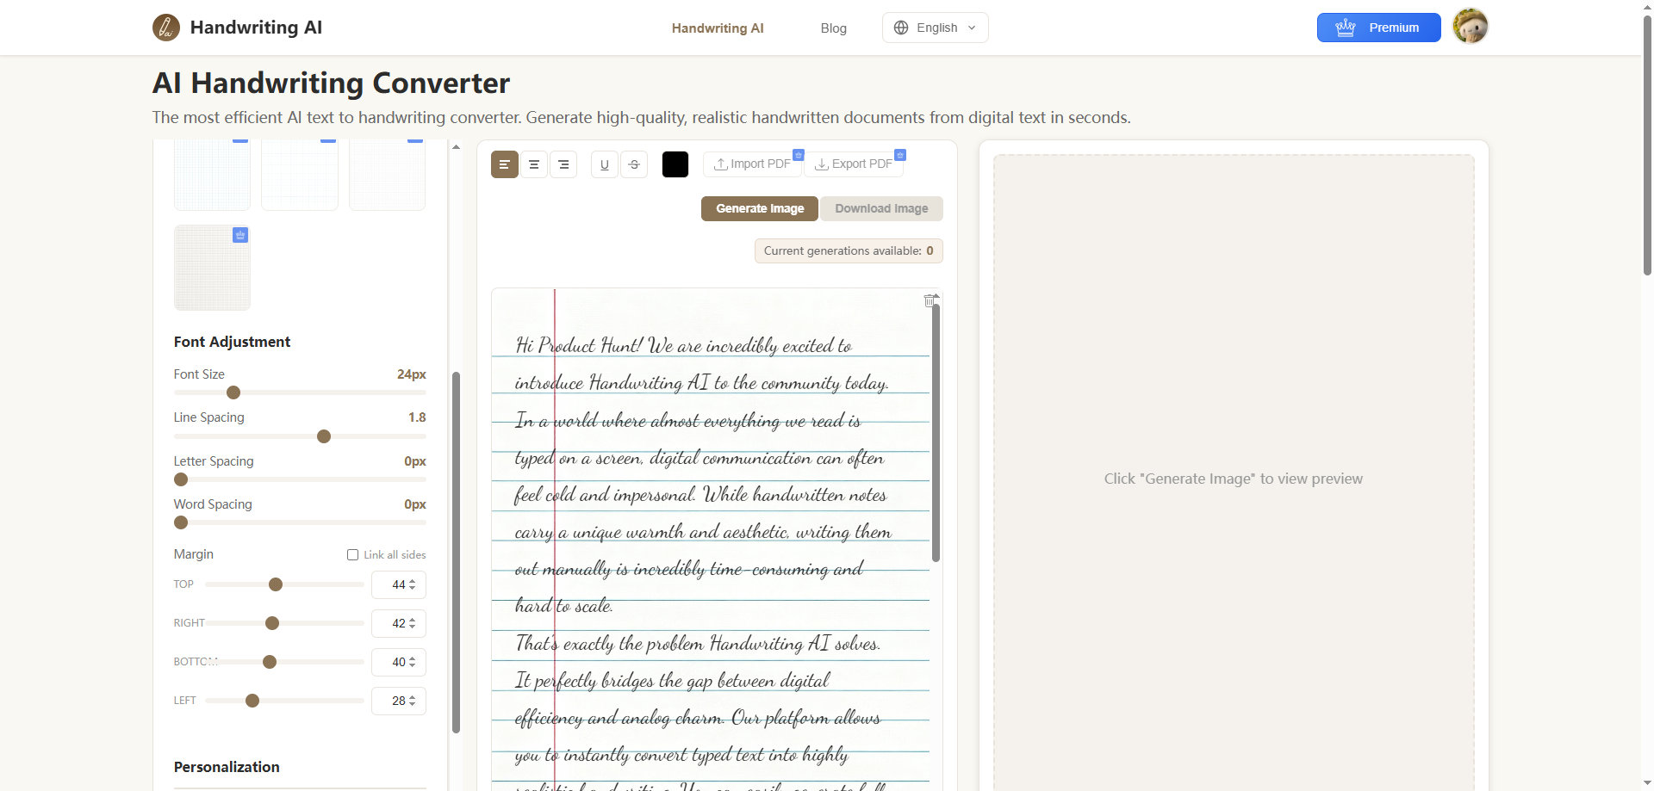
Task: Open the Import PDF option
Action: (752, 164)
